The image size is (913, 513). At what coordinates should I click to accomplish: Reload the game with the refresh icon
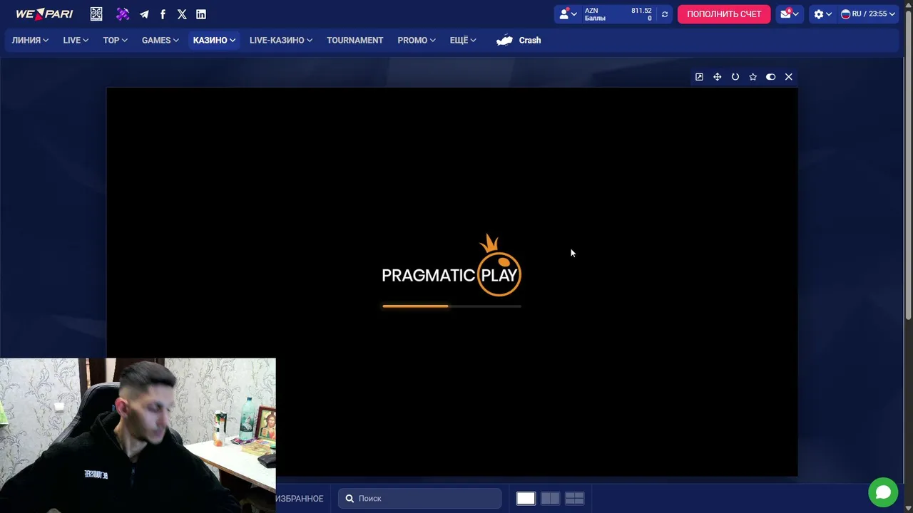pyautogui.click(x=735, y=77)
